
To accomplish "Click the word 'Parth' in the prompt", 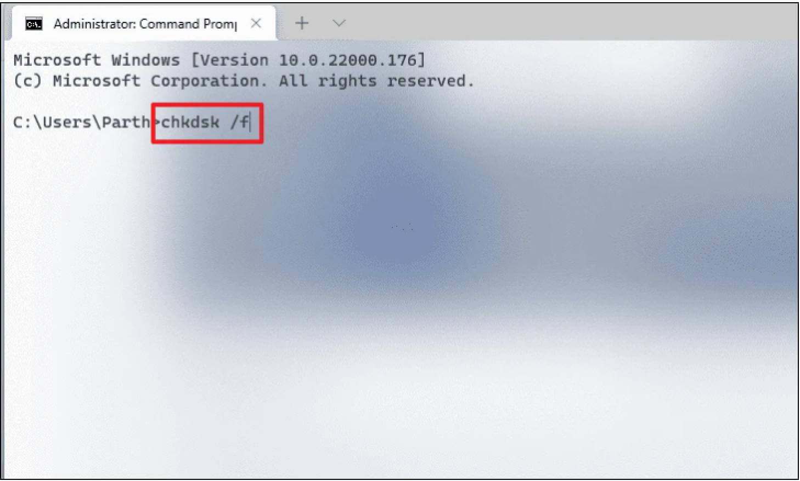I will point(126,122).
